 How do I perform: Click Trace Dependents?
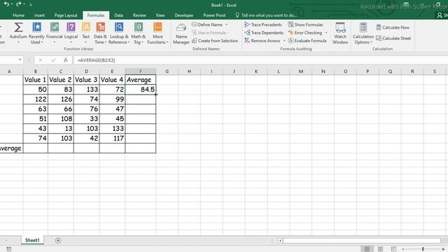click(x=264, y=33)
